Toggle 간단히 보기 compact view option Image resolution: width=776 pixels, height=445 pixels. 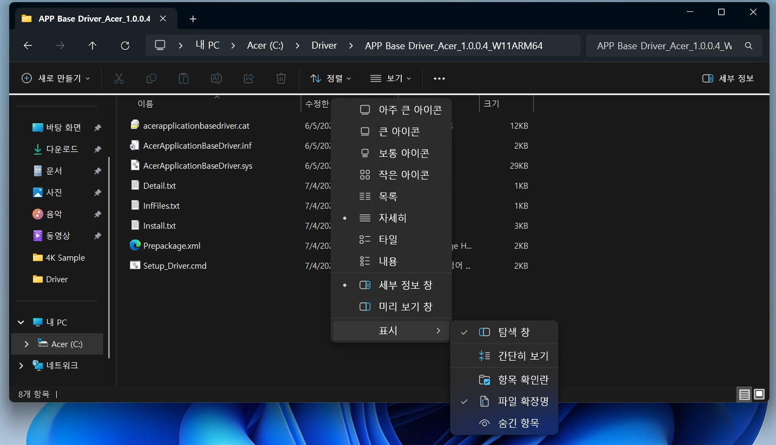pyautogui.click(x=504, y=356)
